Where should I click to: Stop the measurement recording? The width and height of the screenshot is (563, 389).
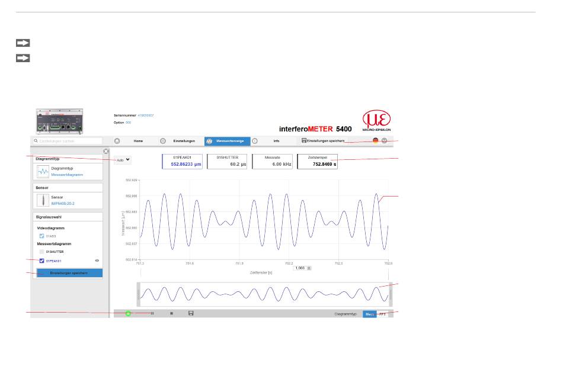pos(172,313)
